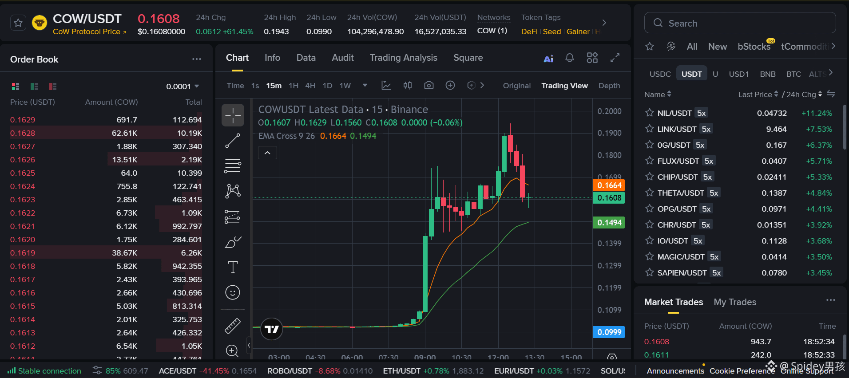Open the emoji sticker tool
Image resolution: width=849 pixels, height=378 pixels.
point(233,292)
